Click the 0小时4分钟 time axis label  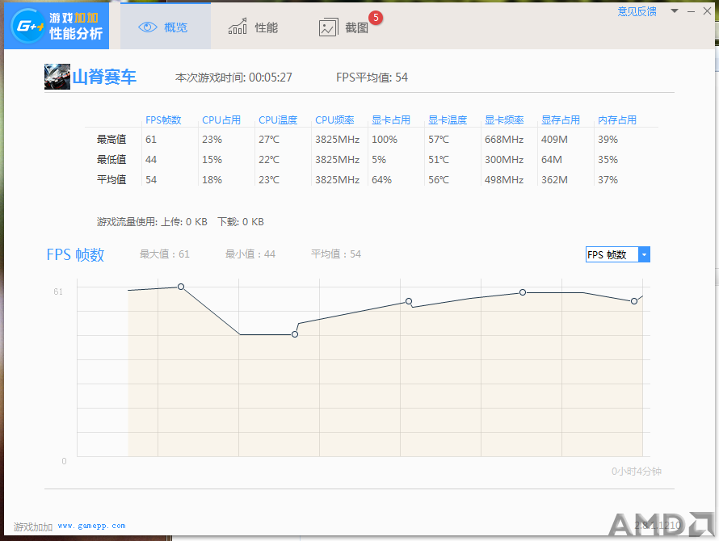pyautogui.click(x=636, y=472)
